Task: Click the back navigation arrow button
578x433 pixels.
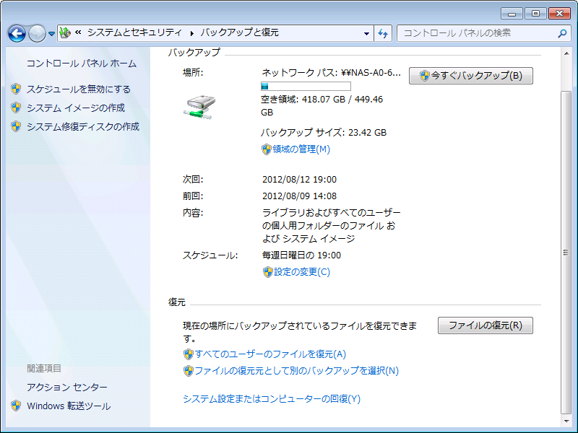Action: pos(17,33)
